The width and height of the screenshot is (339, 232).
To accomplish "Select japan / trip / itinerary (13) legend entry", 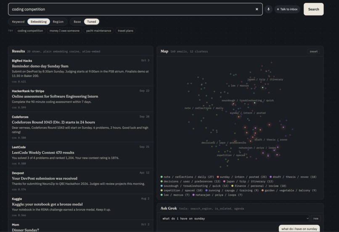I will [248, 181].
